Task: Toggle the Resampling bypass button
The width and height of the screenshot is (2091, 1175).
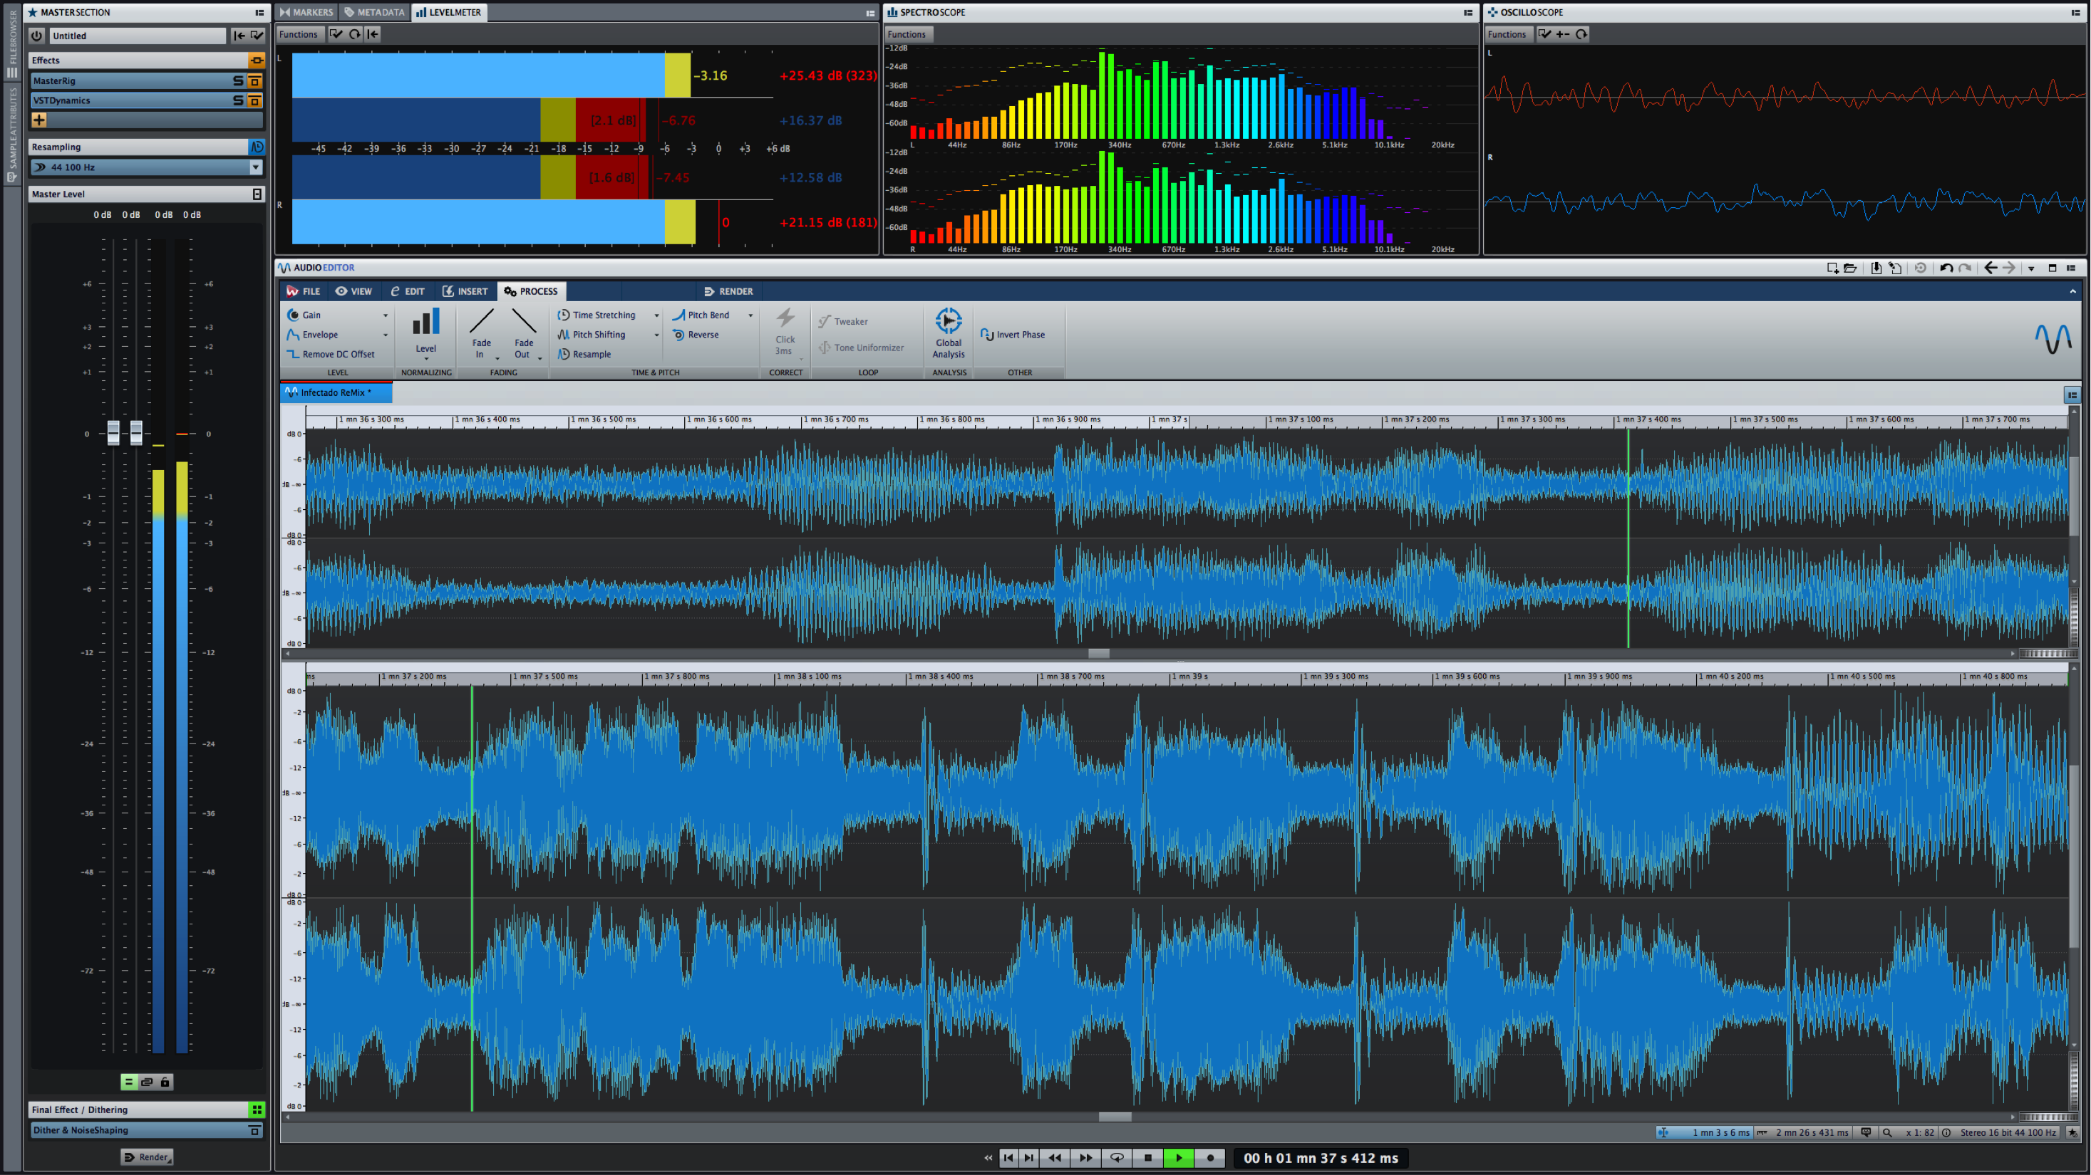Action: [x=257, y=147]
